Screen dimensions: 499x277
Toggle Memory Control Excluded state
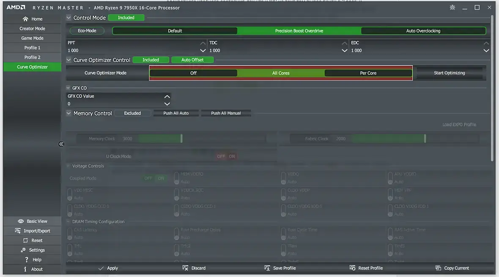(x=132, y=113)
